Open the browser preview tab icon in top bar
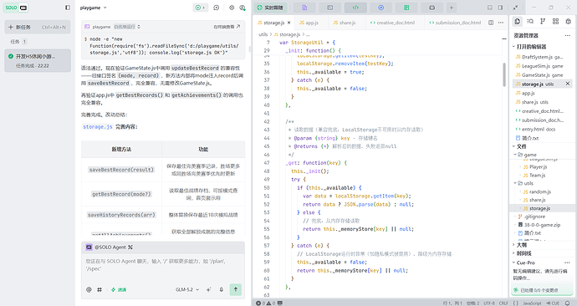 380,8
